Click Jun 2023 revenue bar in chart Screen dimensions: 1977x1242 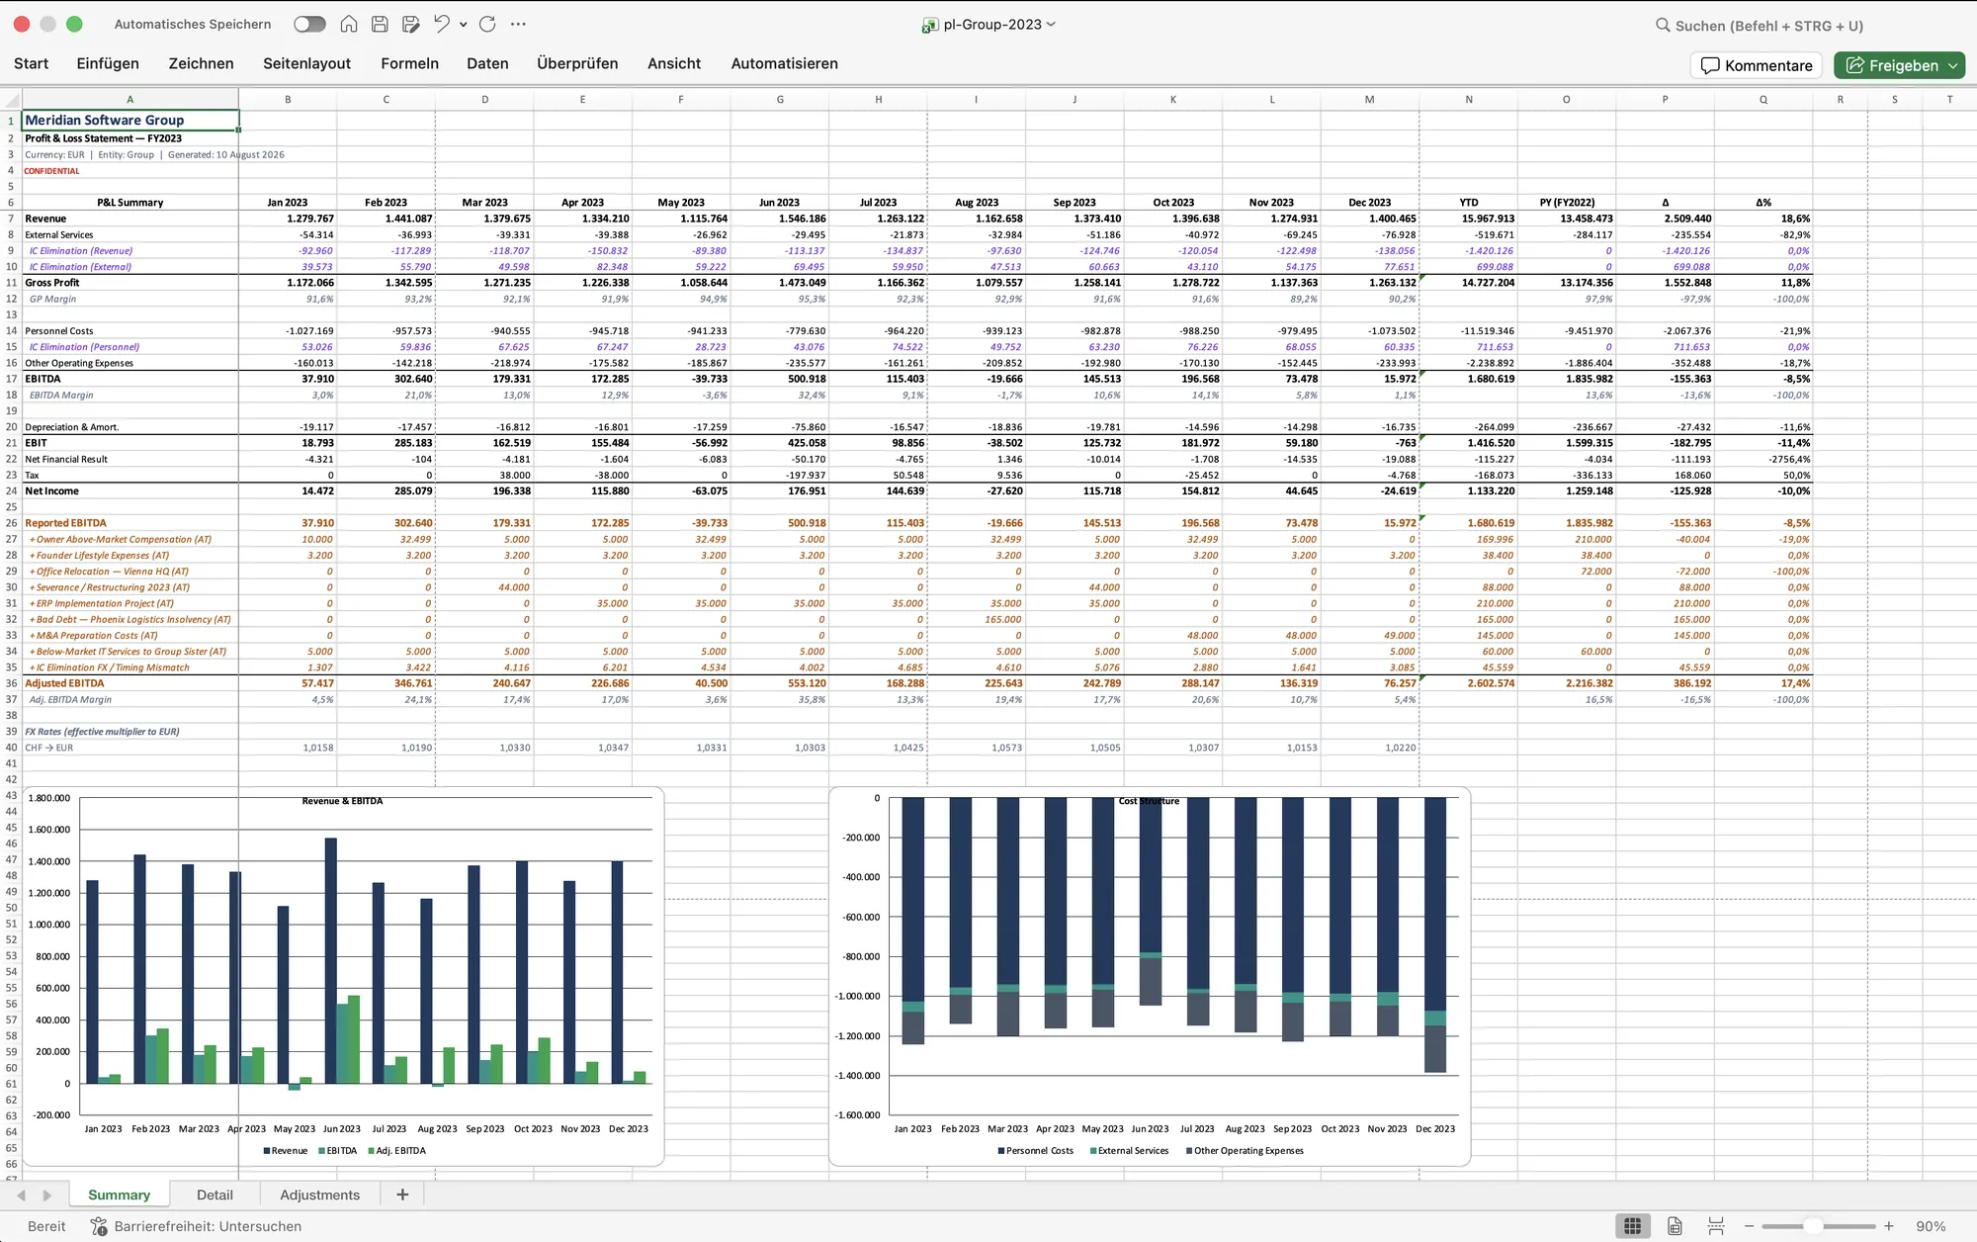coord(331,960)
